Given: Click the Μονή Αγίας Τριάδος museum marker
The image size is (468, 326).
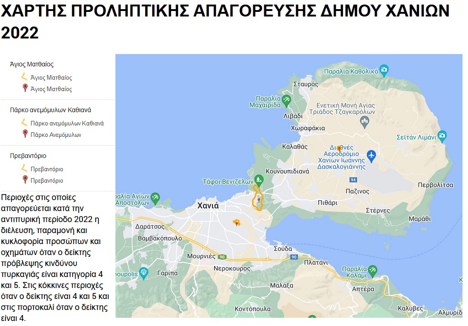Looking at the screenshot, I should [365, 121].
